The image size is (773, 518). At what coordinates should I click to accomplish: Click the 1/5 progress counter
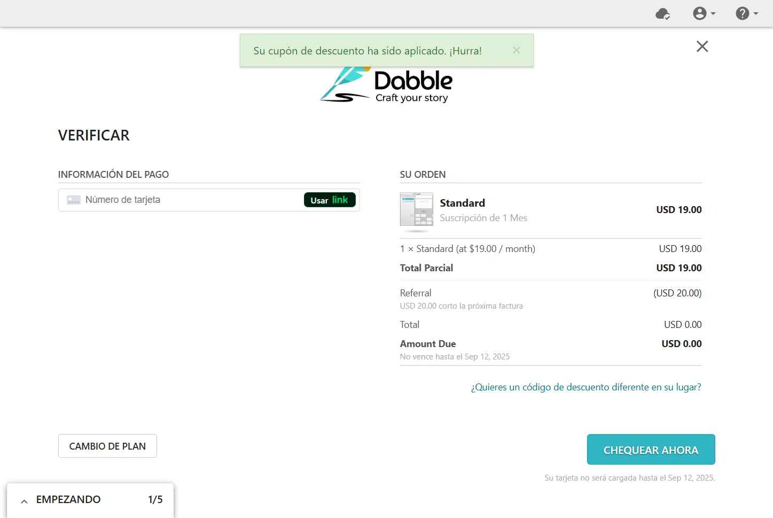[x=155, y=499]
